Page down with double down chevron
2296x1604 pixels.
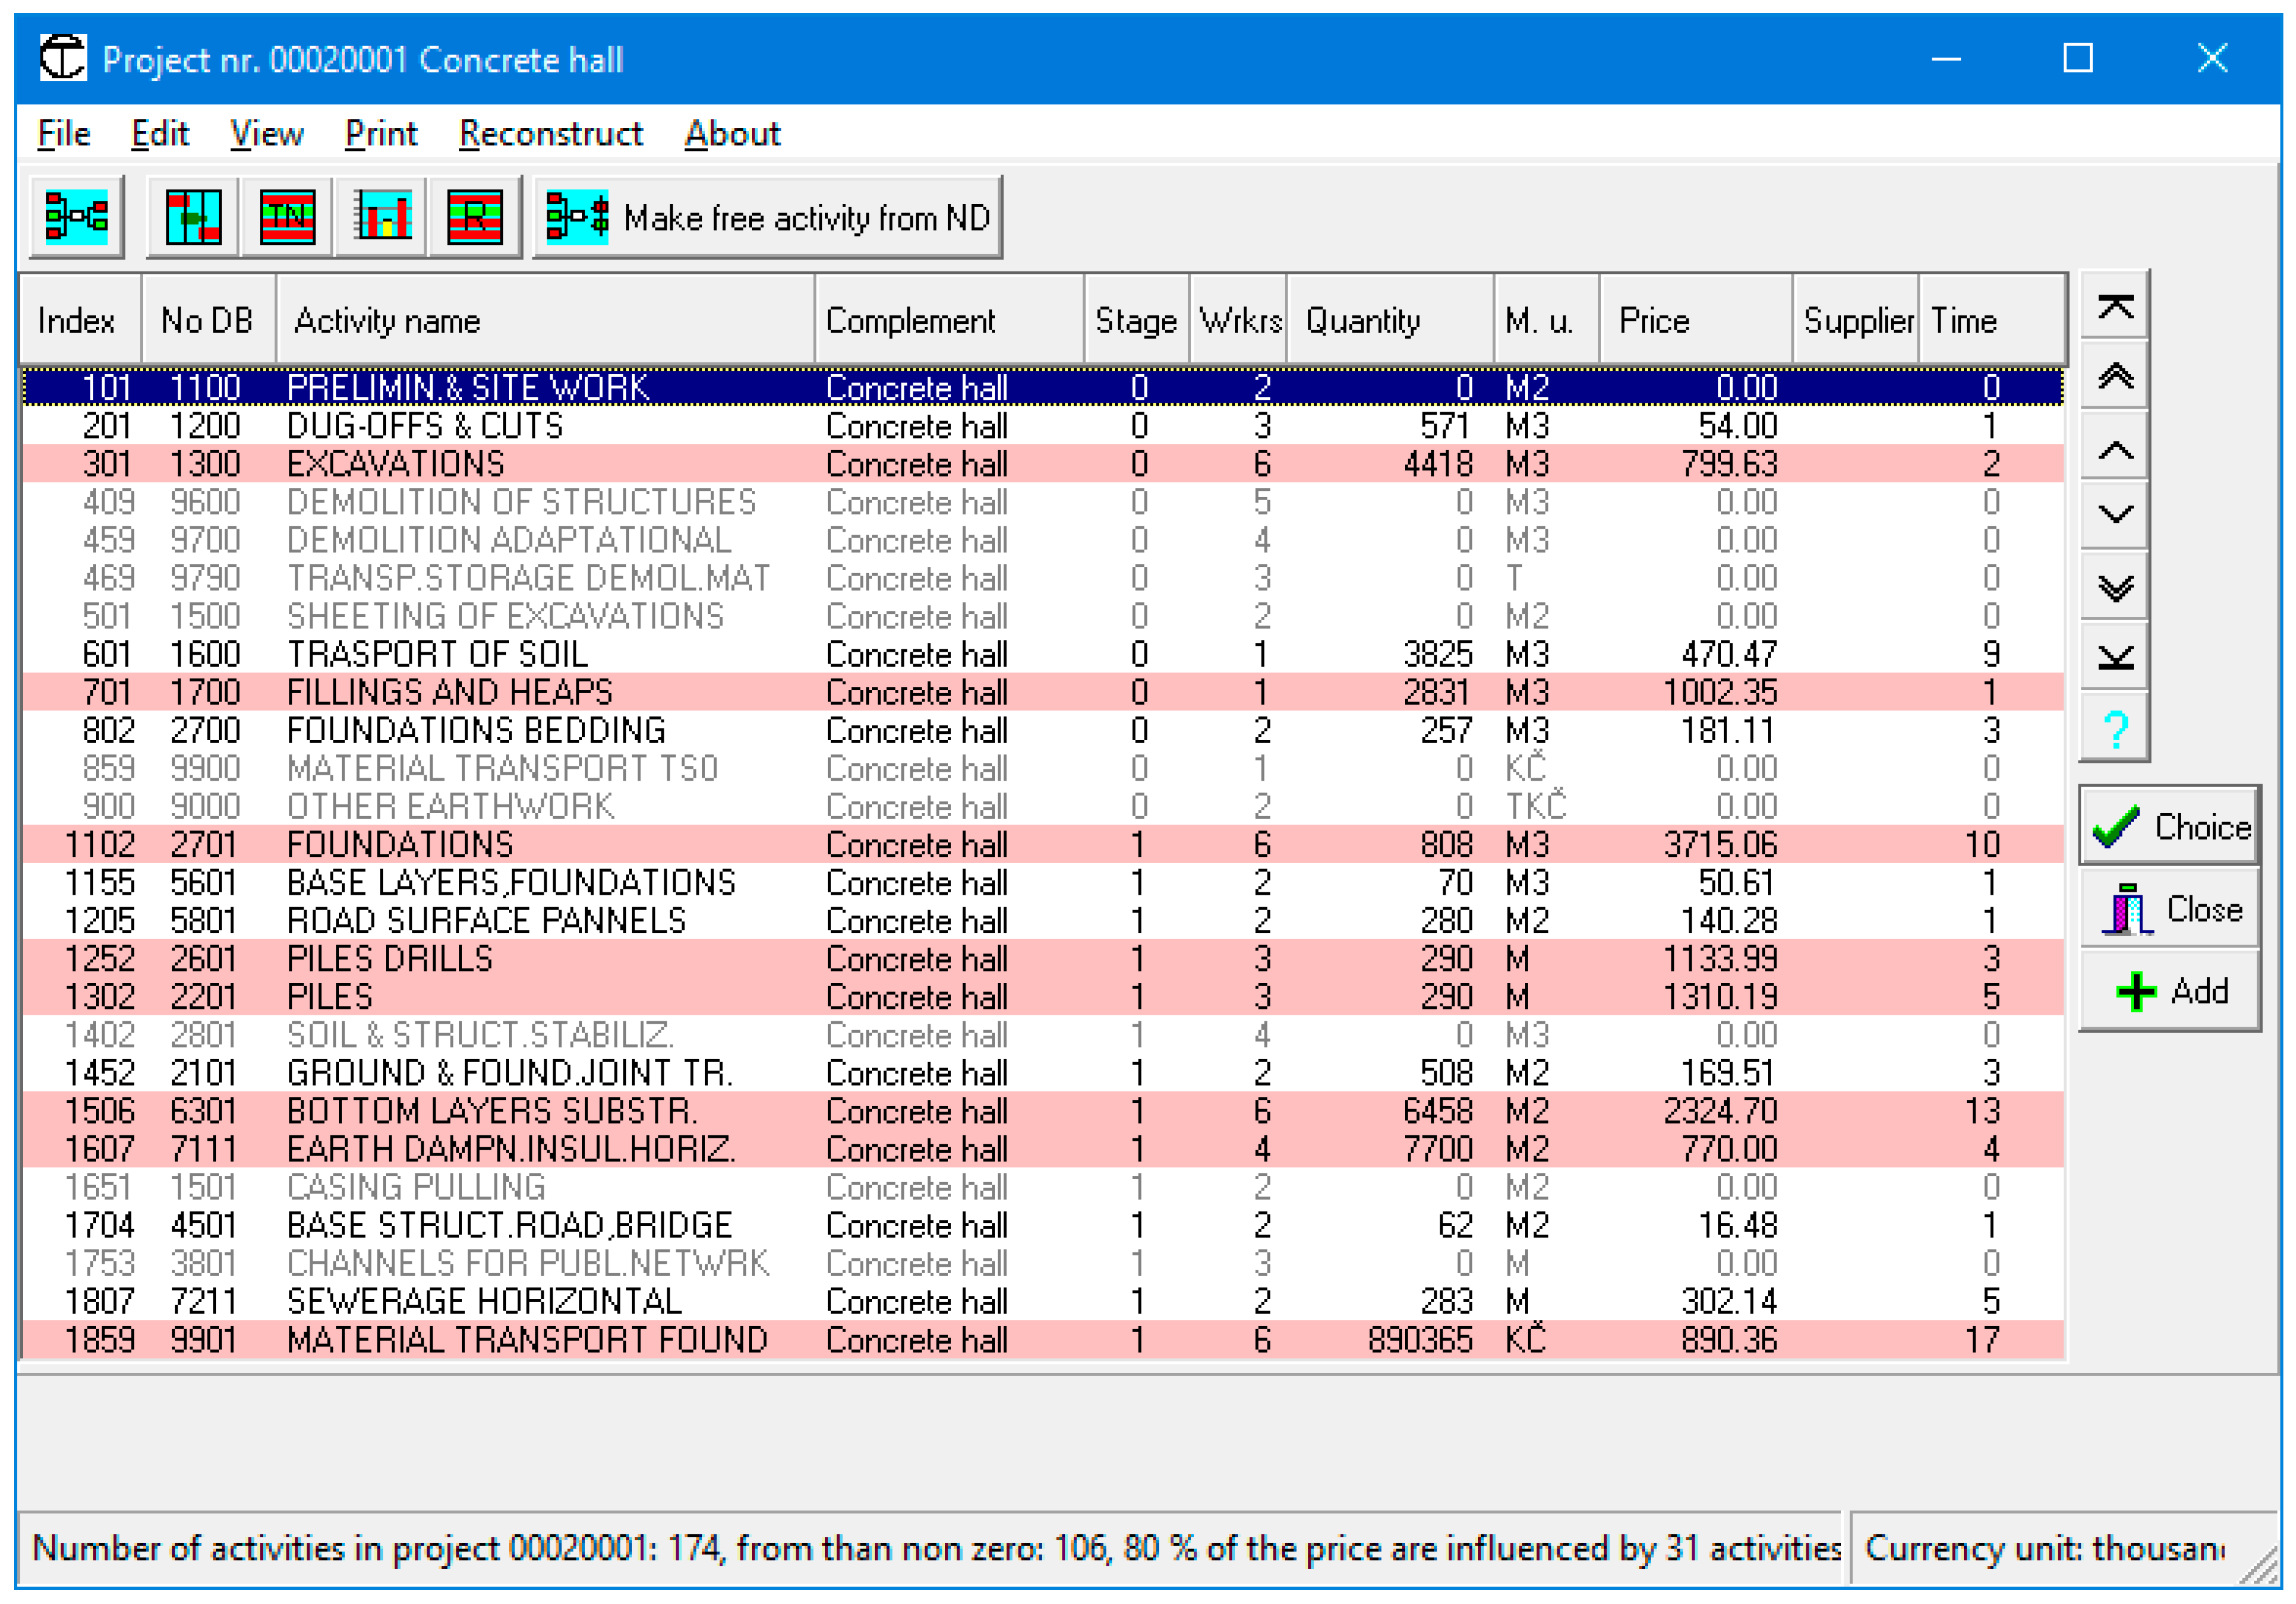2114,586
